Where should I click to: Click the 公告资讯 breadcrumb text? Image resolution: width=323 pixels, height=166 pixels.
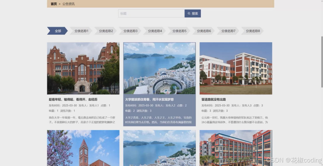click(x=69, y=4)
